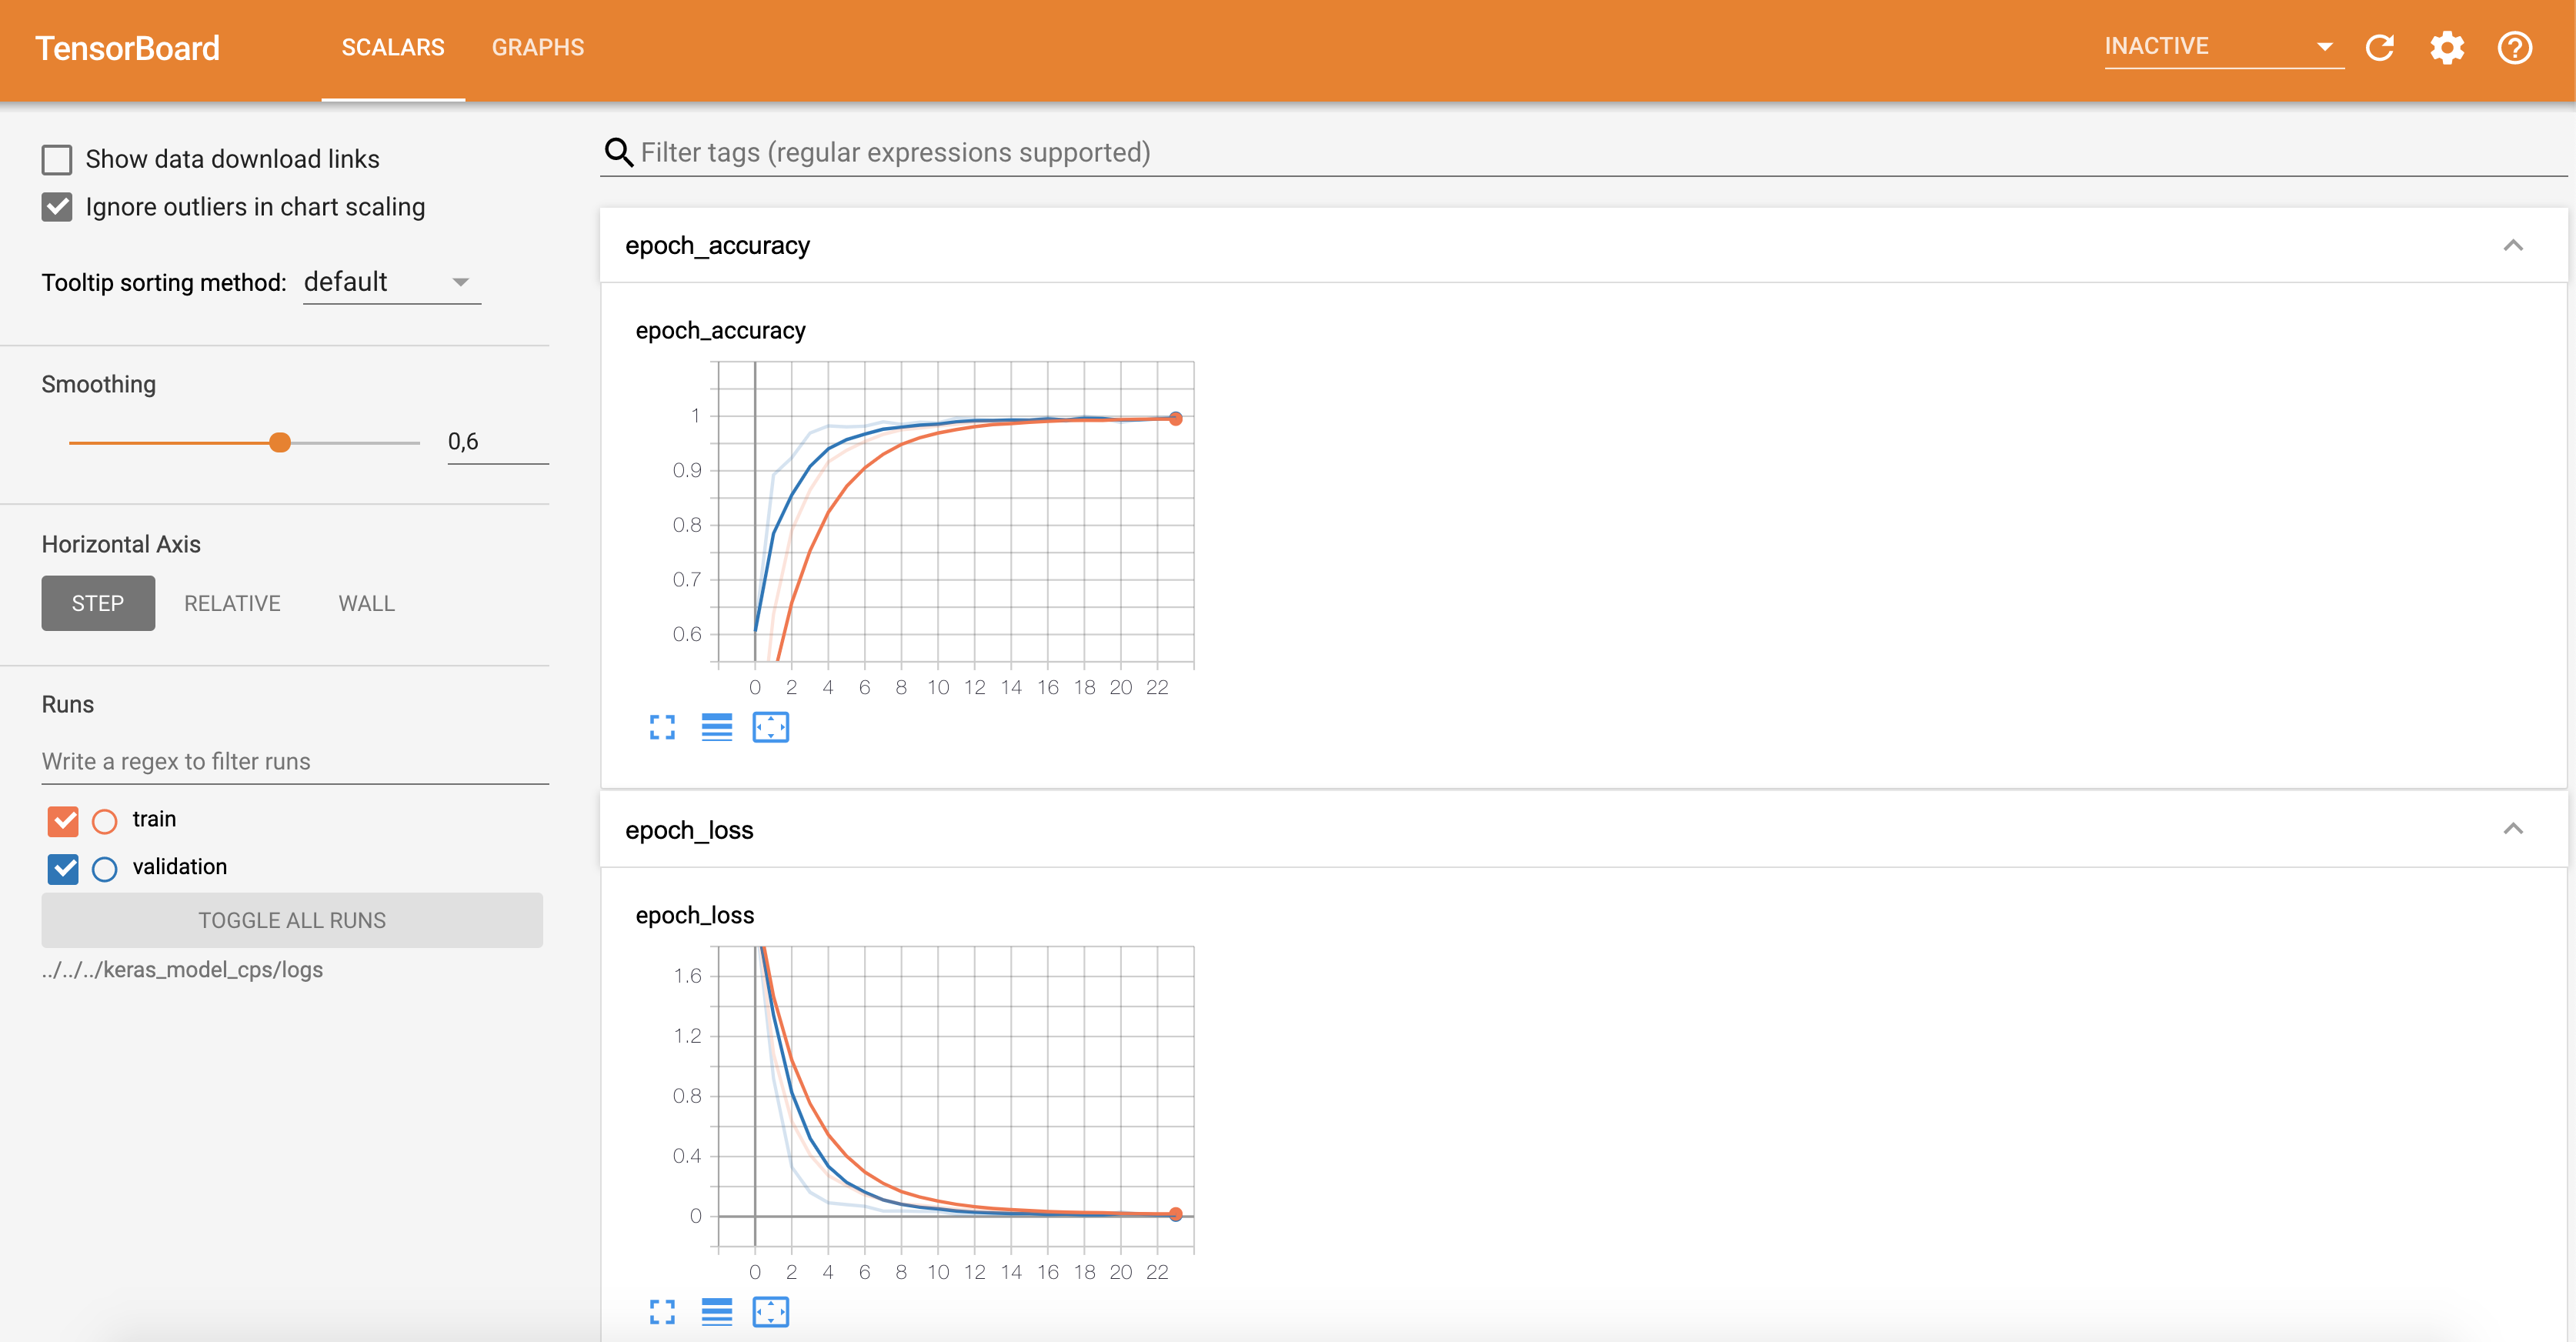
Task: Toggle y-axis log scale on epoch_loss chart
Action: coord(716,1311)
